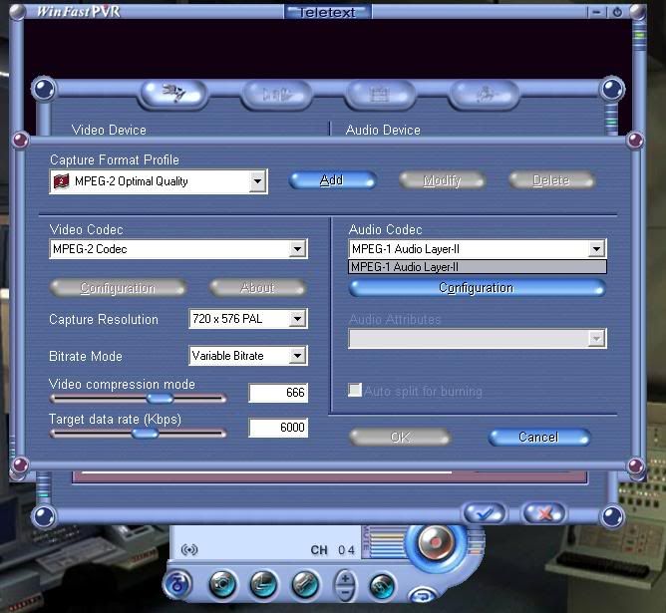
Task: Click the Target data rate slider handle
Action: (x=145, y=434)
